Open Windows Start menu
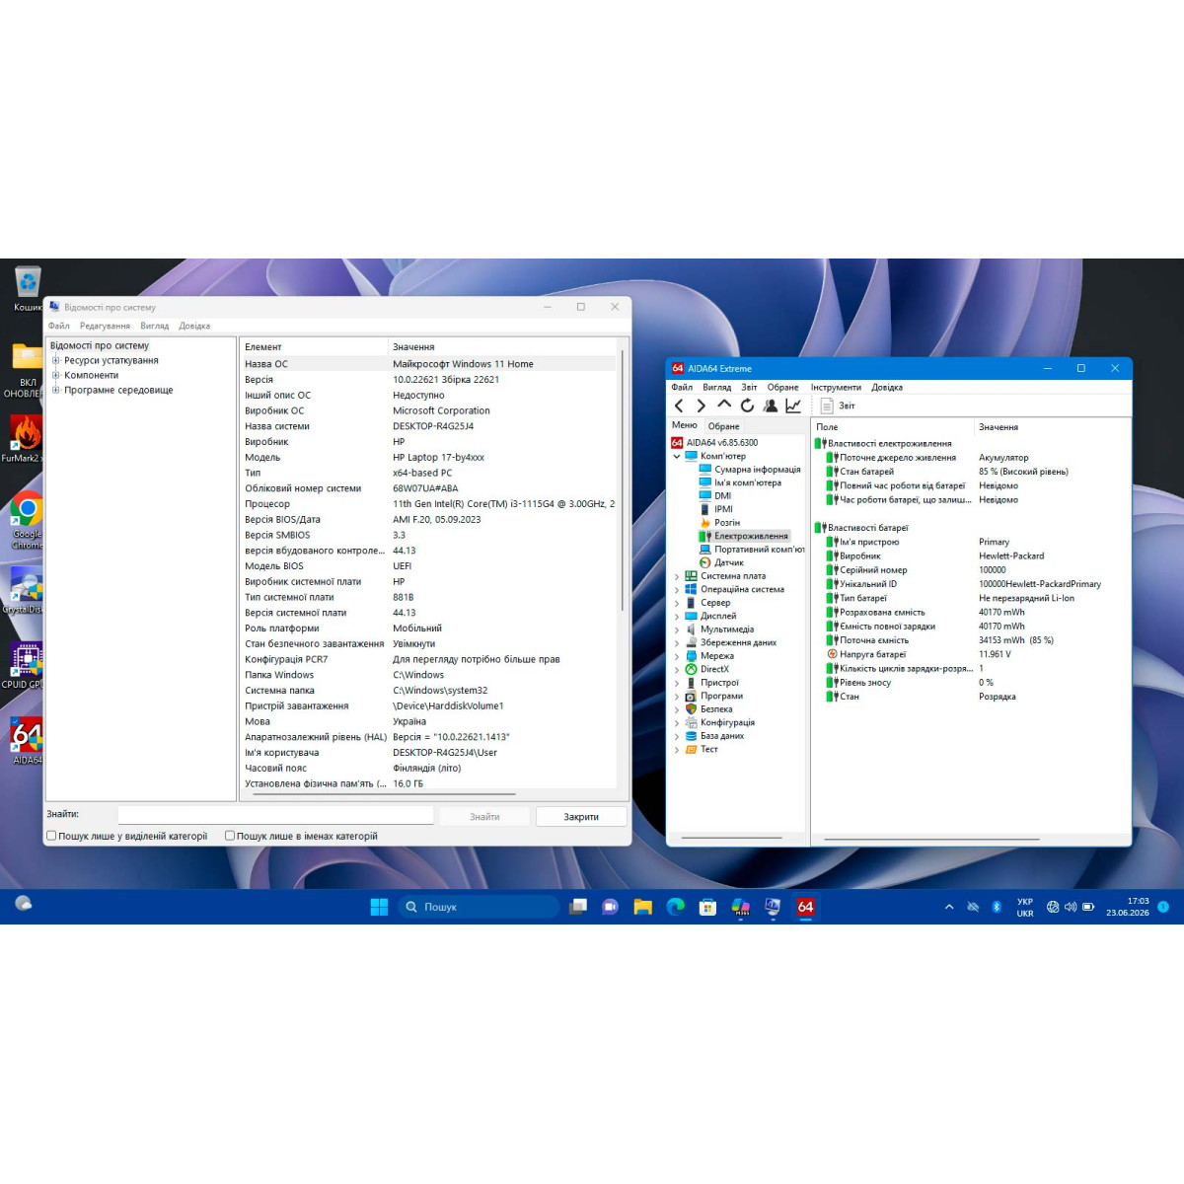Image resolution: width=1184 pixels, height=1184 pixels. pos(379,907)
